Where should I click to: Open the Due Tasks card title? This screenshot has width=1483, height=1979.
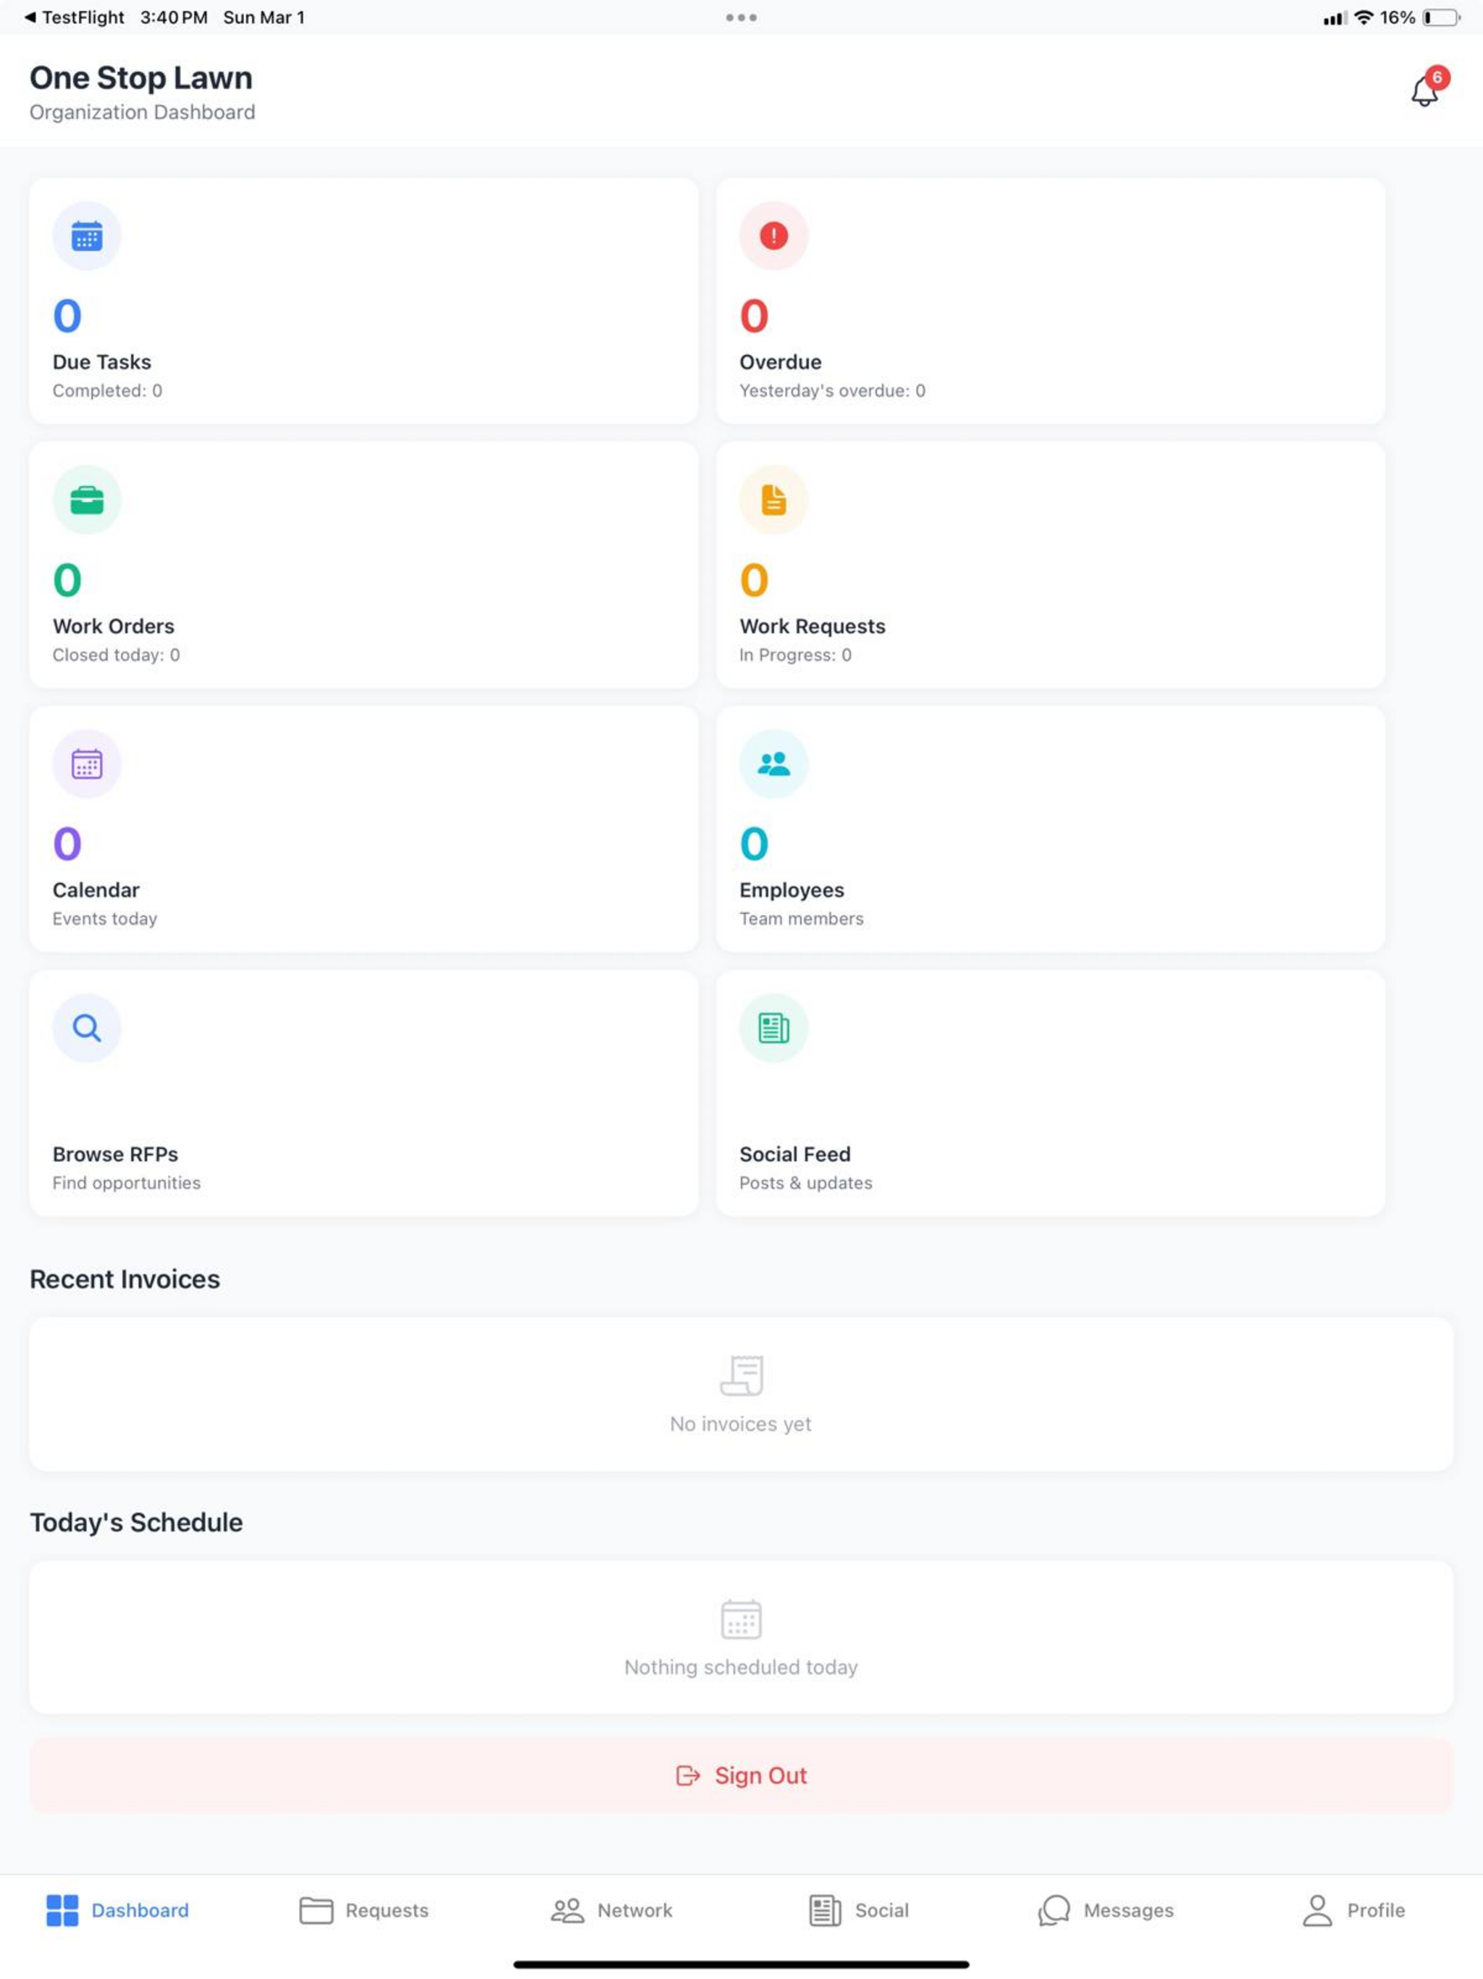pos(102,362)
